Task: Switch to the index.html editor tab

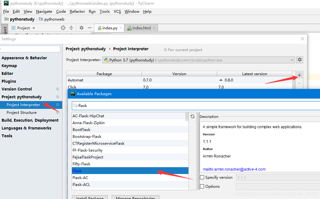Action: pos(141,28)
